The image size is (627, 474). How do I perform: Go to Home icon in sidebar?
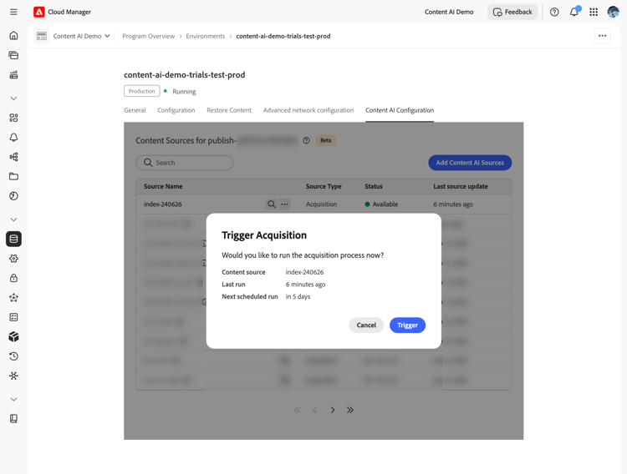13,35
